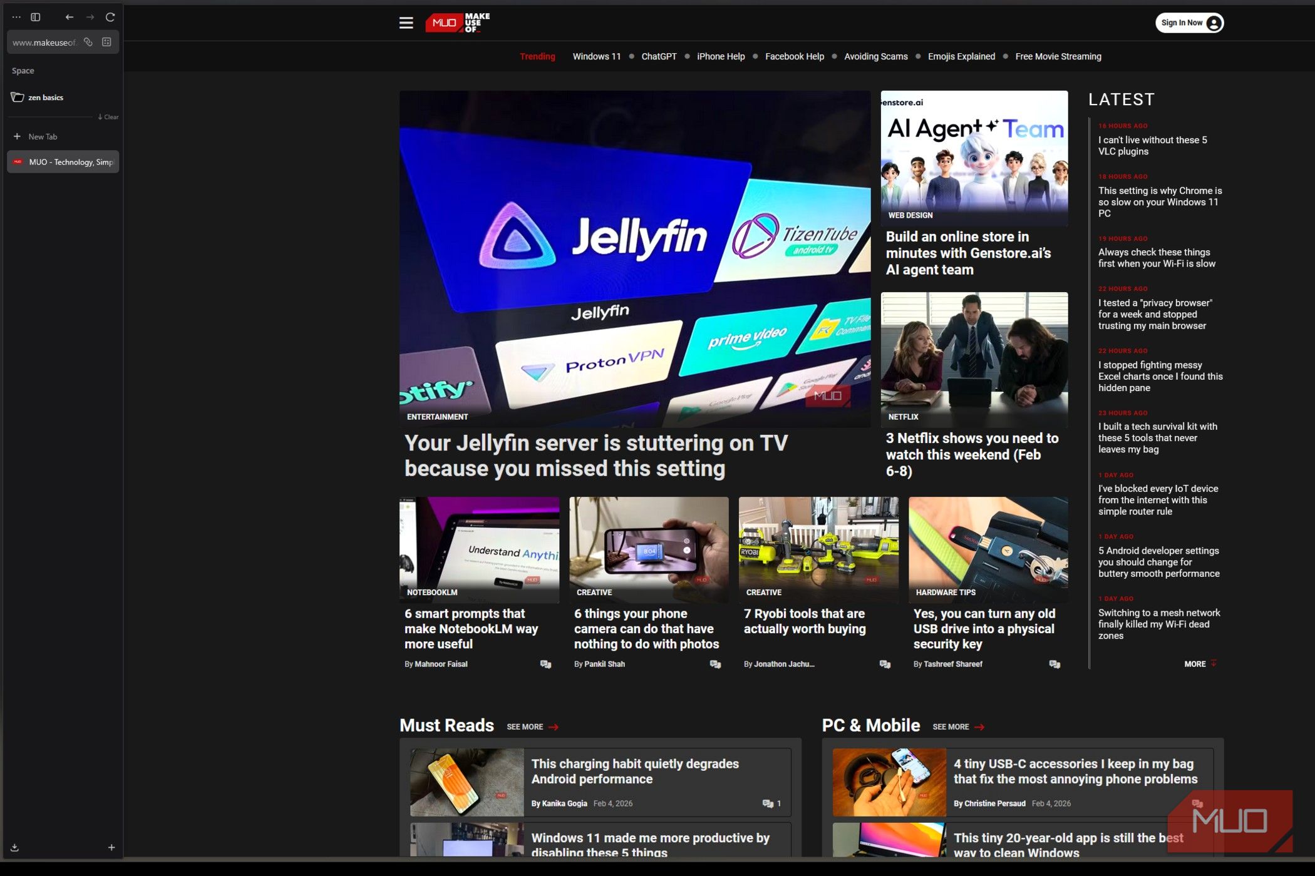Open the three-dot toolbar menu

[x=16, y=17]
